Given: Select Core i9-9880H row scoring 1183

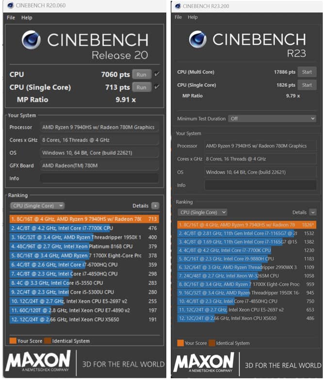Looking at the screenshot, I should tap(246, 259).
